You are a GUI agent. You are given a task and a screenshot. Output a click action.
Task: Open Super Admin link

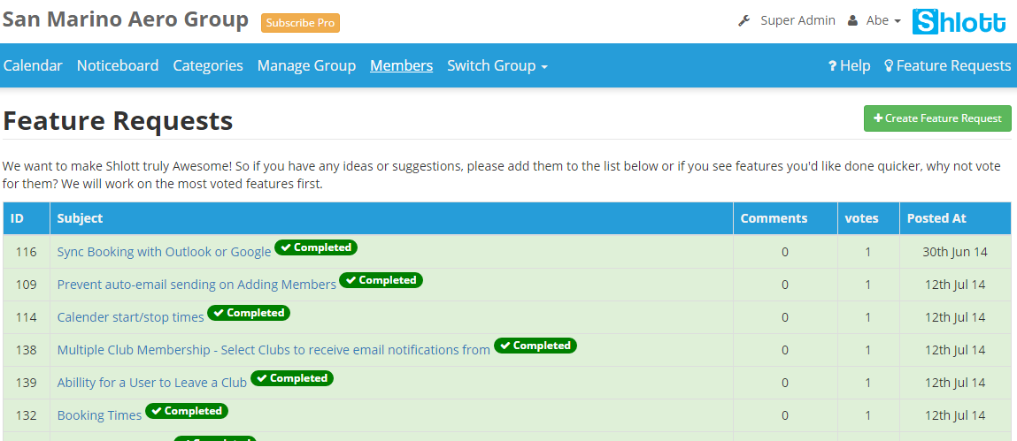pyautogui.click(x=797, y=20)
